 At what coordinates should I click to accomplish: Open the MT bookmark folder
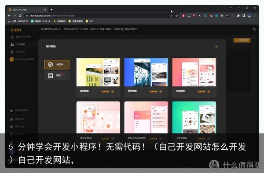[x=89, y=21]
